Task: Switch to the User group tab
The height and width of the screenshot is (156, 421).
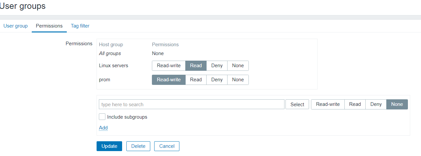Action: pos(15,26)
